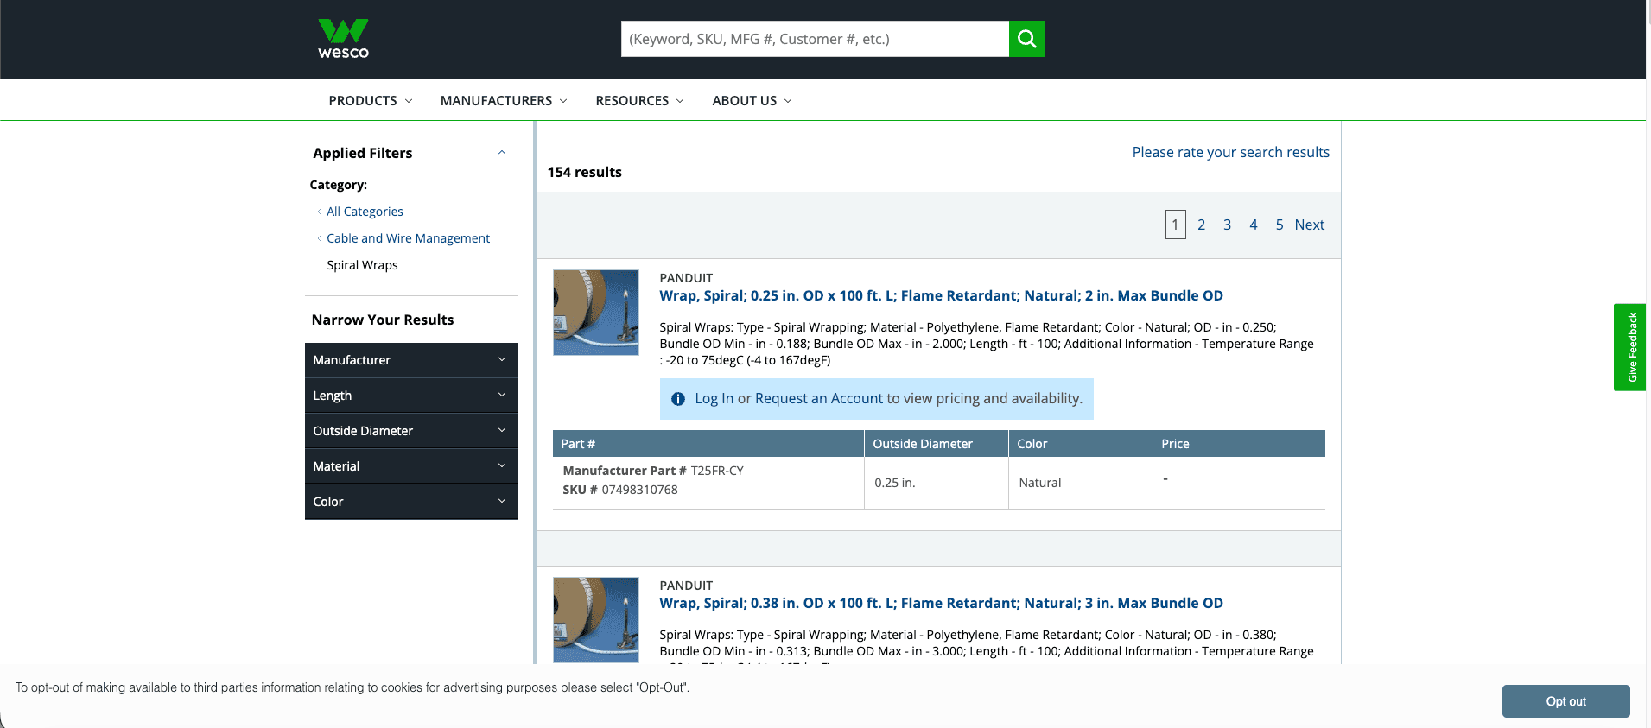Click the Spiral Wraps category text

tap(362, 265)
